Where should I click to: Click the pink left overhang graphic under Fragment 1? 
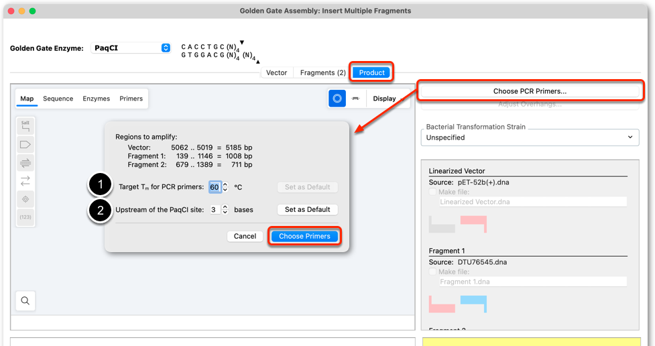click(x=442, y=304)
